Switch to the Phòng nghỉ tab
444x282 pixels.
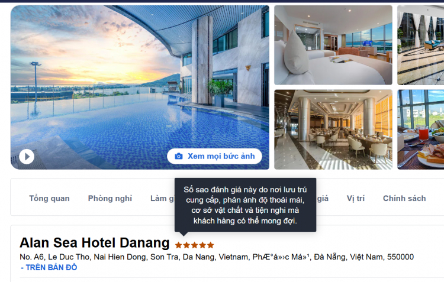(x=110, y=198)
